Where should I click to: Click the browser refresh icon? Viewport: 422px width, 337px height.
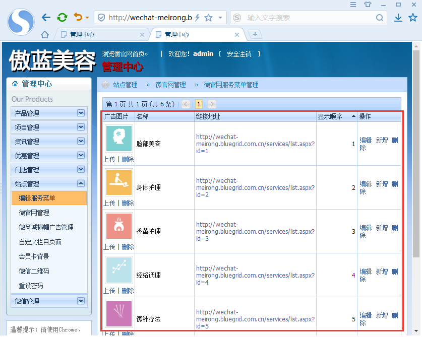tap(62, 17)
